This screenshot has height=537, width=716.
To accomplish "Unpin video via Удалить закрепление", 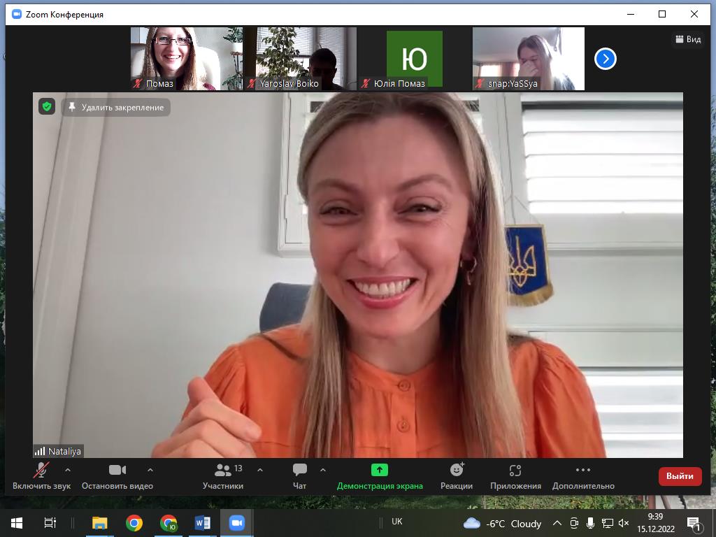I will 116,107.
